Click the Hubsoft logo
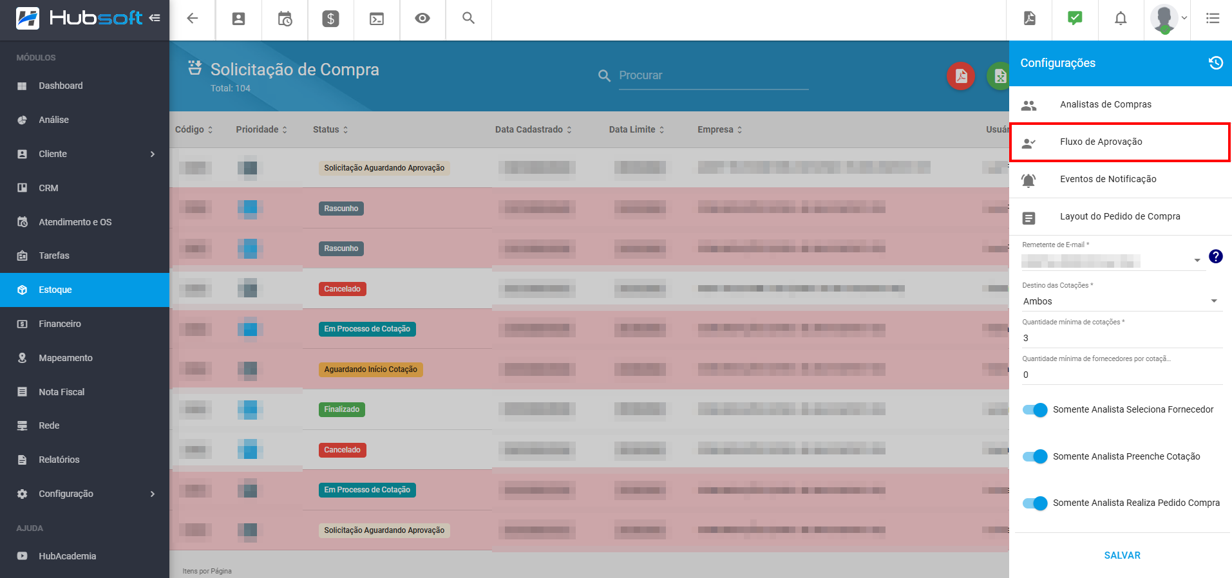Image resolution: width=1232 pixels, height=578 pixels. click(x=79, y=18)
